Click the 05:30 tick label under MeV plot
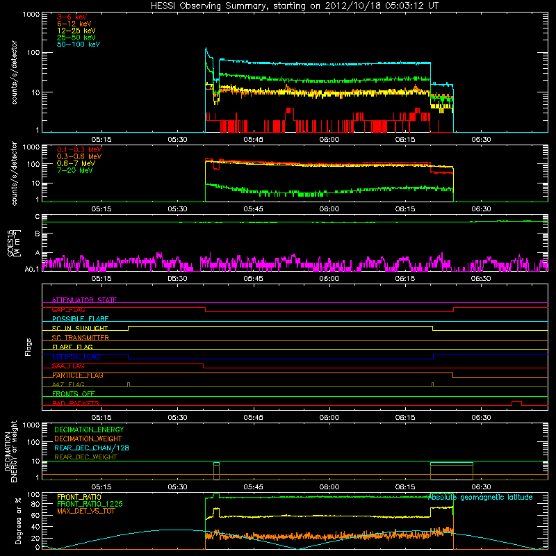The height and width of the screenshot is (556, 556). pyautogui.click(x=177, y=209)
